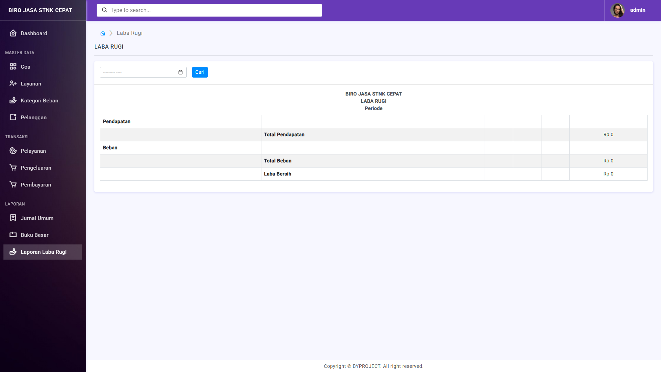The height and width of the screenshot is (372, 661).
Task: Click the Pengeluaran cart icon
Action: tap(13, 168)
